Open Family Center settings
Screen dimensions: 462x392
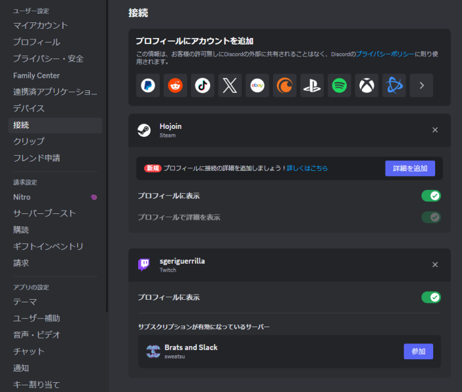point(55,75)
